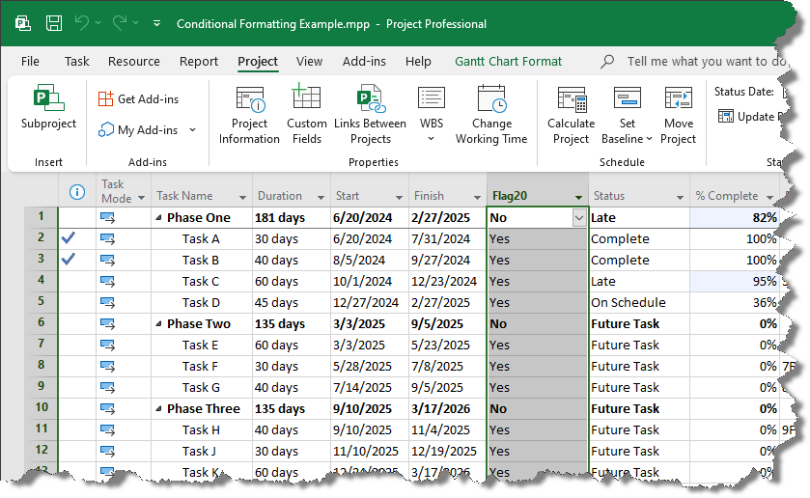Click the Project app icon in title bar
The height and width of the screenshot is (498, 810).
23,23
